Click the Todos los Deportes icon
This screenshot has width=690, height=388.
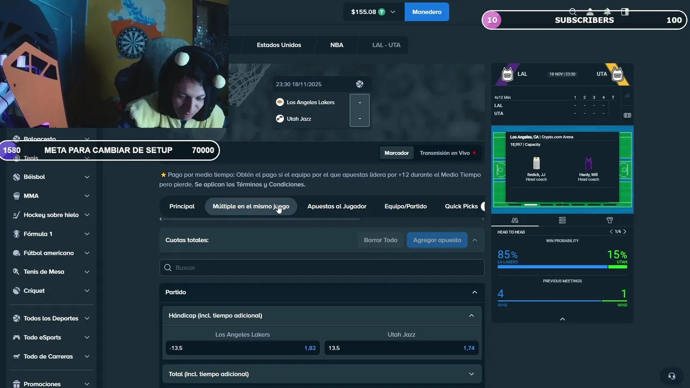16,318
